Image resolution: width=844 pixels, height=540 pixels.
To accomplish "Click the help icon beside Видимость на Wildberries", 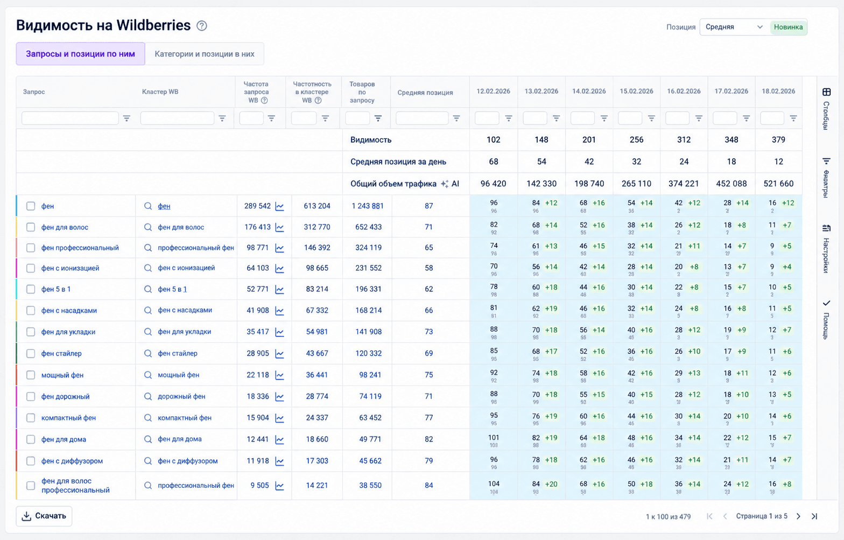I will pyautogui.click(x=202, y=26).
